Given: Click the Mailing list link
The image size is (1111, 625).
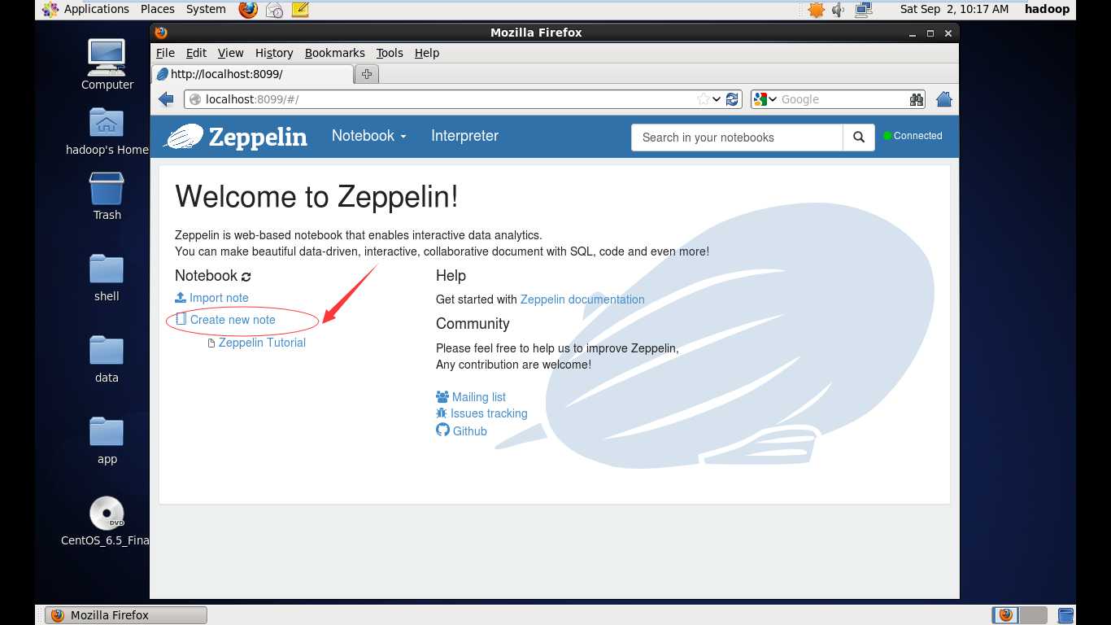Looking at the screenshot, I should (479, 397).
